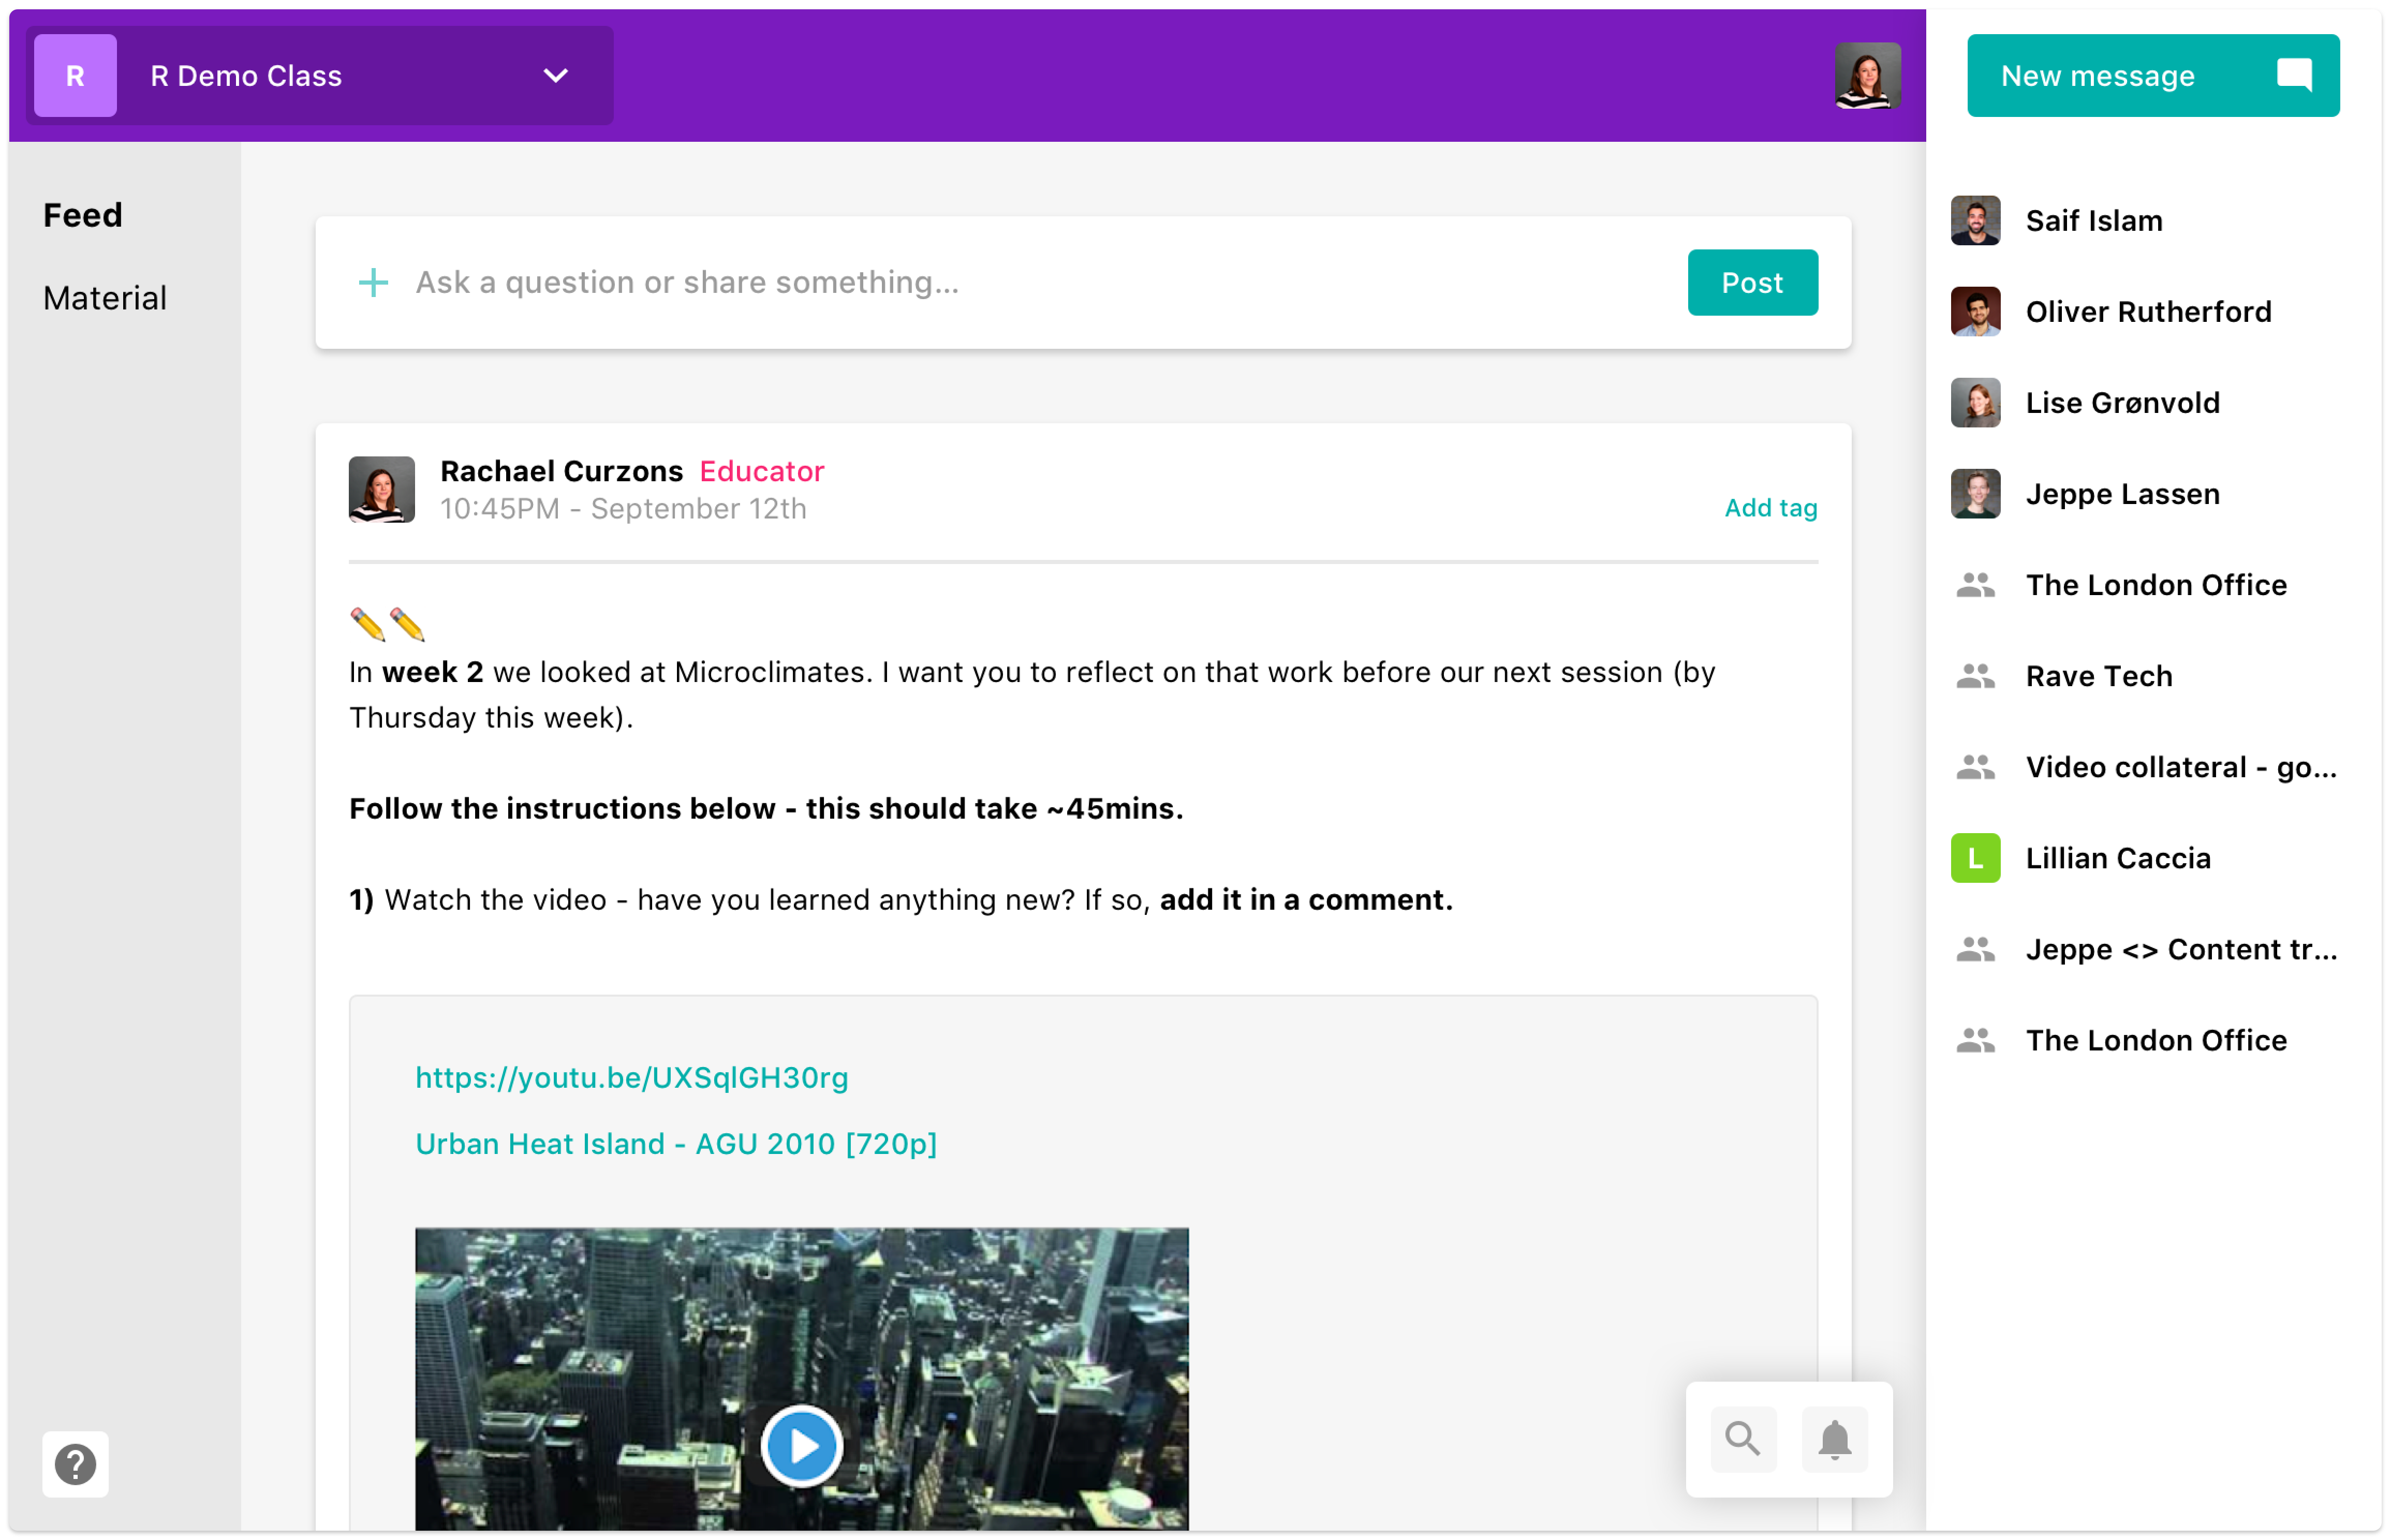Viewport: 2391px width, 1540px height.
Task: Click the Video collateral group icon
Action: [x=1975, y=767]
